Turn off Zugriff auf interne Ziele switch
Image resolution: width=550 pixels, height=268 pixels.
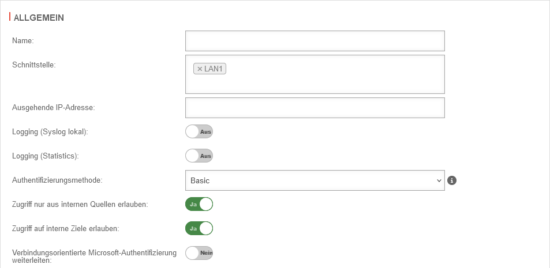tap(199, 228)
